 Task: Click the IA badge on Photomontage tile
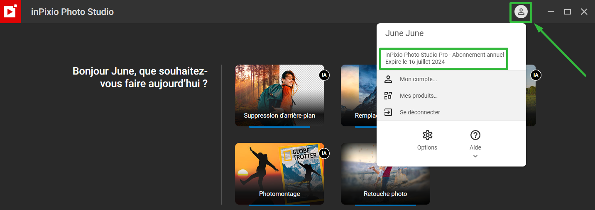325,153
